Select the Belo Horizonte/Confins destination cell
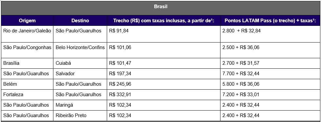322x122 pixels. 80,50
